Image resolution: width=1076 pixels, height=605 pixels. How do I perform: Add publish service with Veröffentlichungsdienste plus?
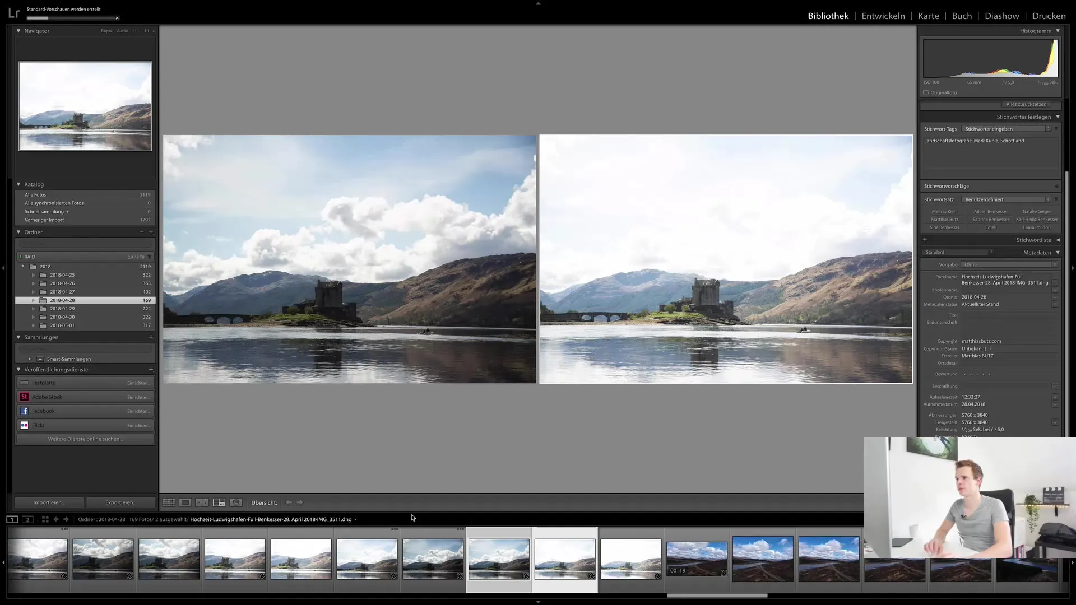pyautogui.click(x=151, y=370)
